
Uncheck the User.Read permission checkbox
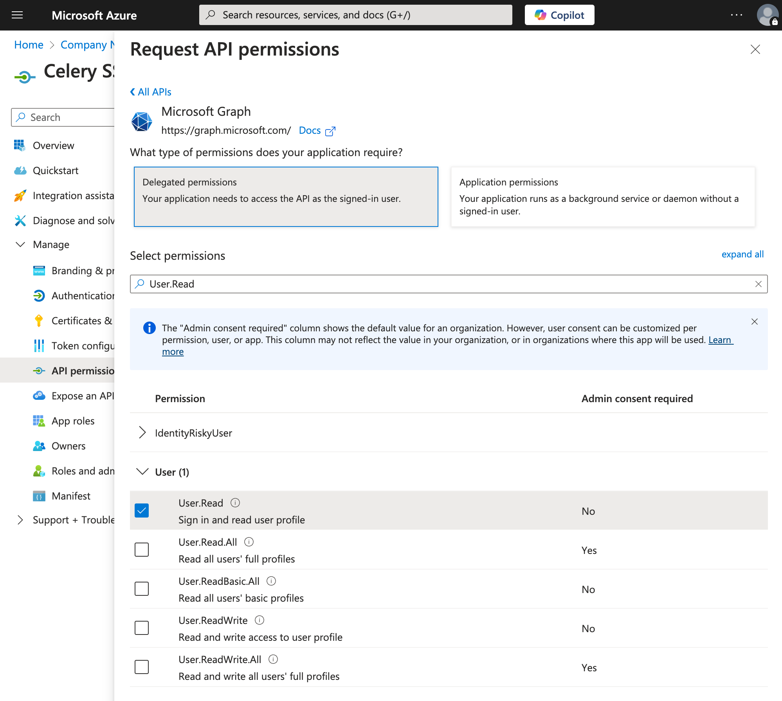142,510
